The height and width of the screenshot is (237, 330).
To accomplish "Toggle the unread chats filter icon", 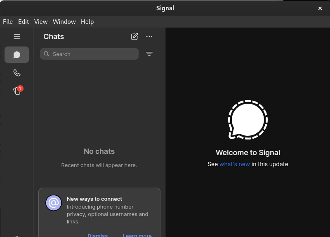I will pos(149,54).
